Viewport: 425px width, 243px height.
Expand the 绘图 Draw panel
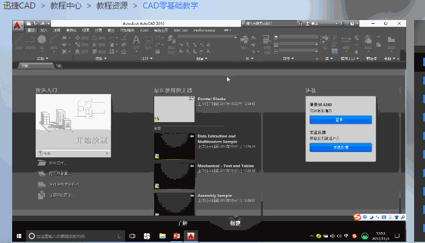42,58
